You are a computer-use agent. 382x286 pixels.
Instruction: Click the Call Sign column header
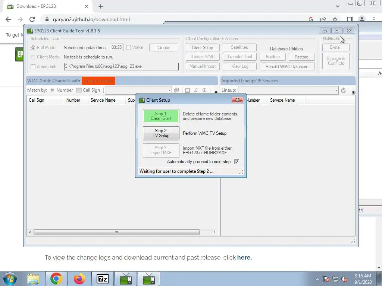(x=45, y=100)
